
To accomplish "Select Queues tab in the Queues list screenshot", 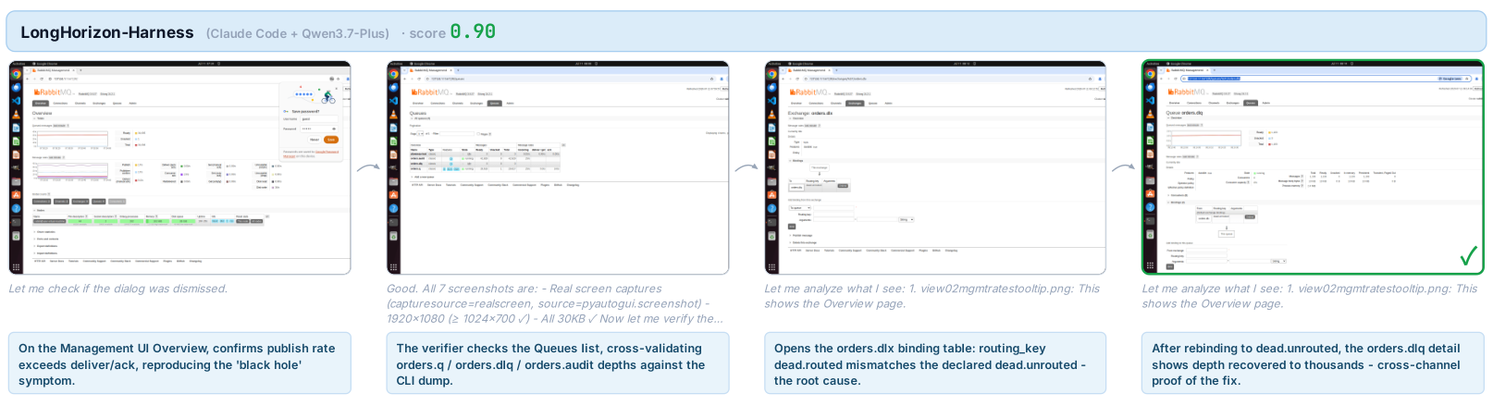I will pyautogui.click(x=494, y=103).
